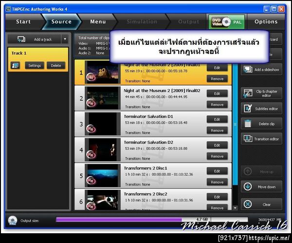Open the Transition editor
Viewport: 292px width, 243px height.
click(261, 139)
